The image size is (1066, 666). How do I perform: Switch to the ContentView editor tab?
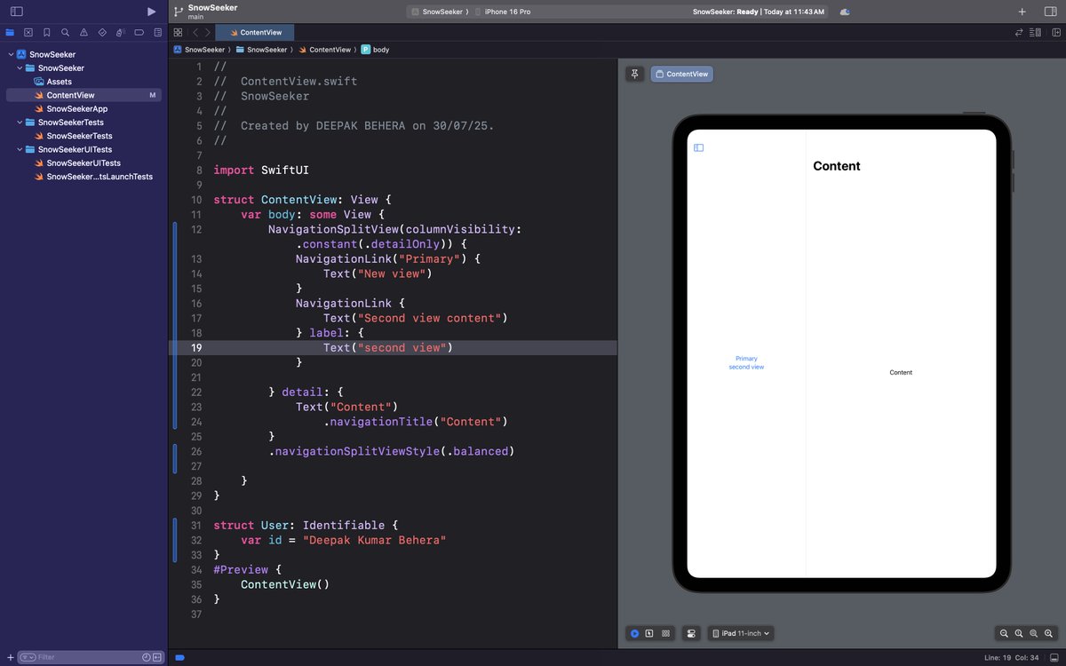[255, 32]
